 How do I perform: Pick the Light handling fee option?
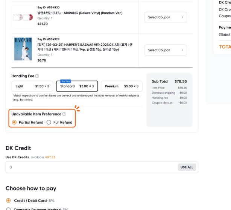[32, 86]
